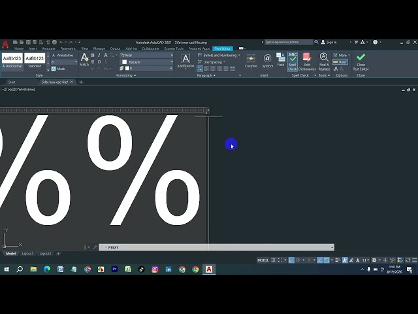Open the Columns tool
418x314 pixels.
(x=251, y=61)
